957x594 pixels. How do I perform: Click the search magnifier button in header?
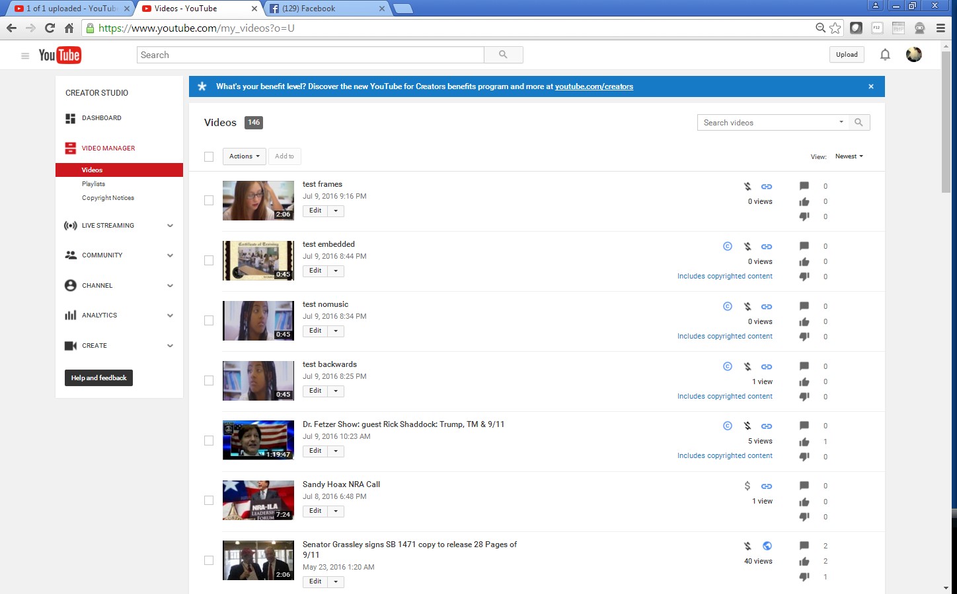click(503, 55)
